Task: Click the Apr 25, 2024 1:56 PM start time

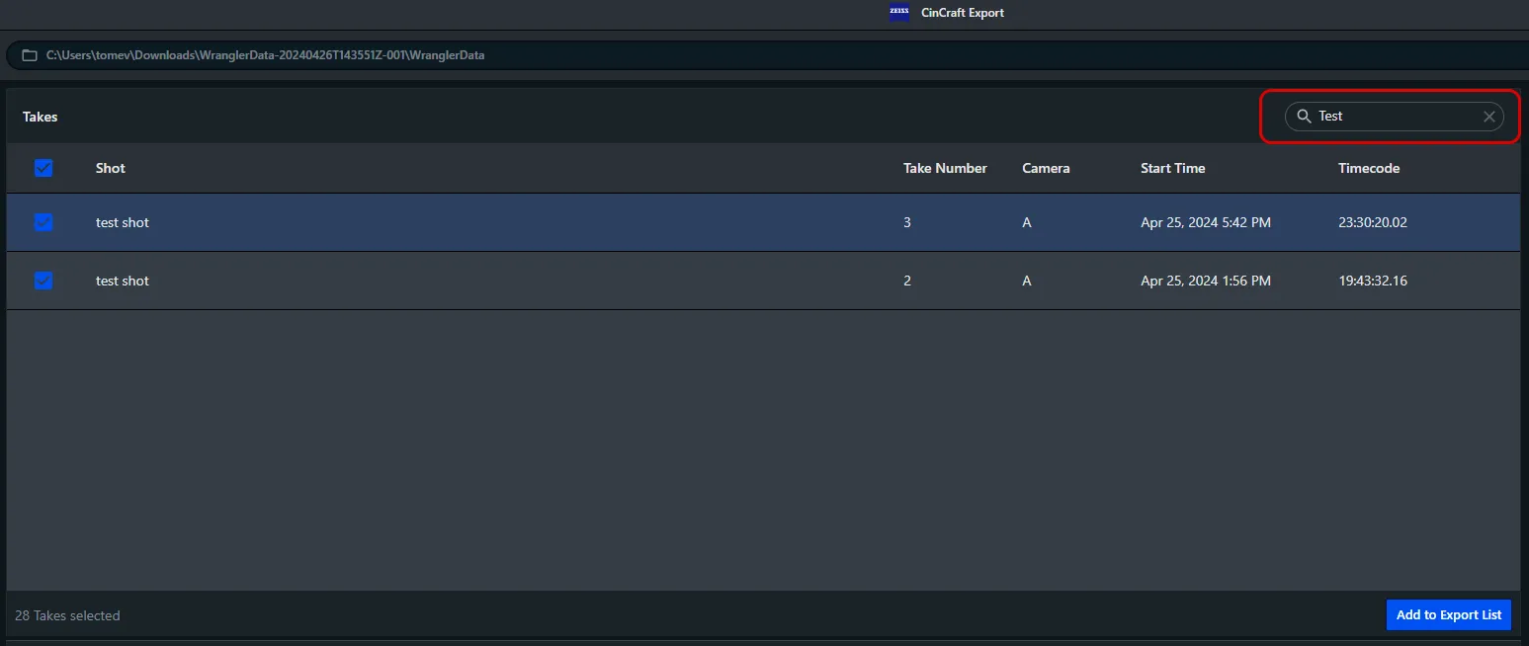Action: point(1206,281)
